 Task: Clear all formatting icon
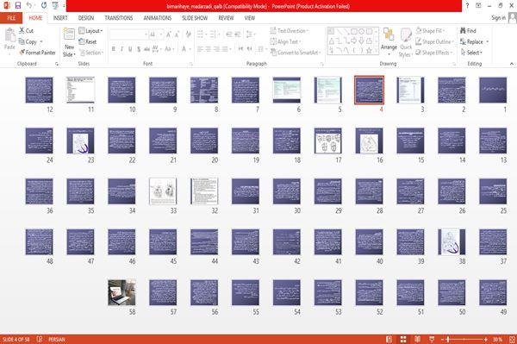click(x=188, y=34)
